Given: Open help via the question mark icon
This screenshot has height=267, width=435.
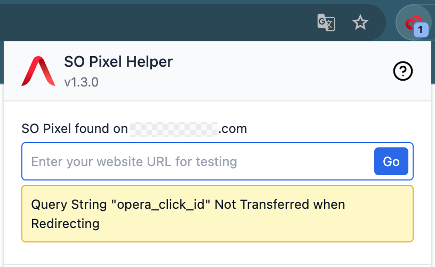Looking at the screenshot, I should [x=403, y=71].
